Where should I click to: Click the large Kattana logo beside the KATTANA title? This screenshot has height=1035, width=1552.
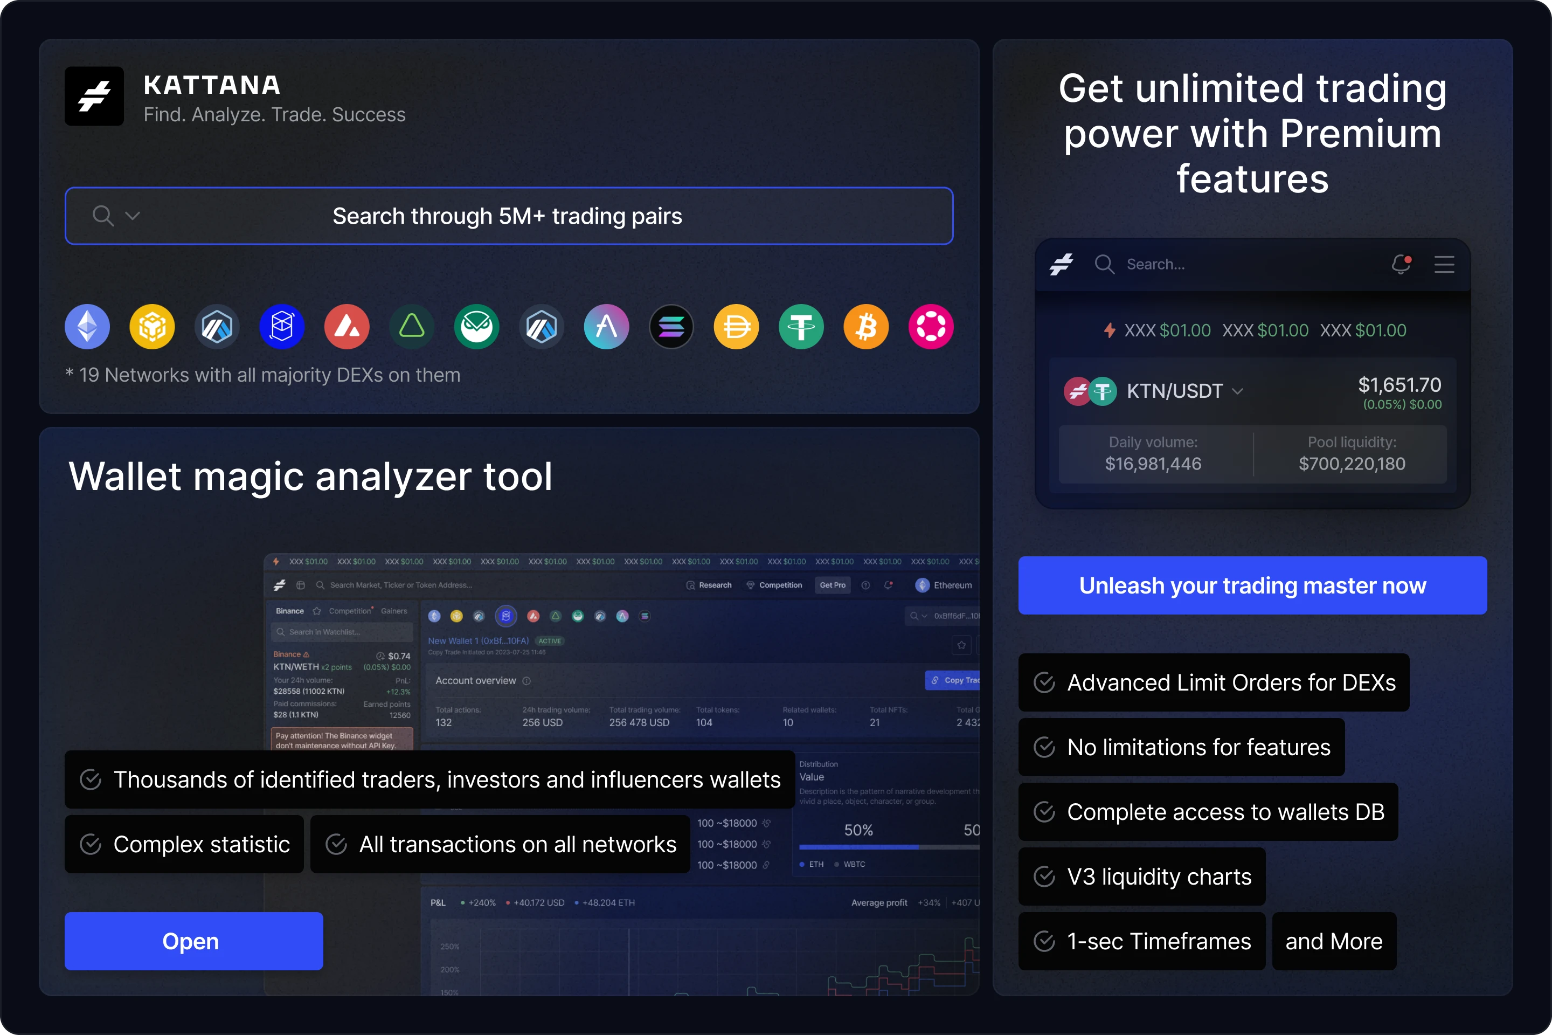pos(94,96)
